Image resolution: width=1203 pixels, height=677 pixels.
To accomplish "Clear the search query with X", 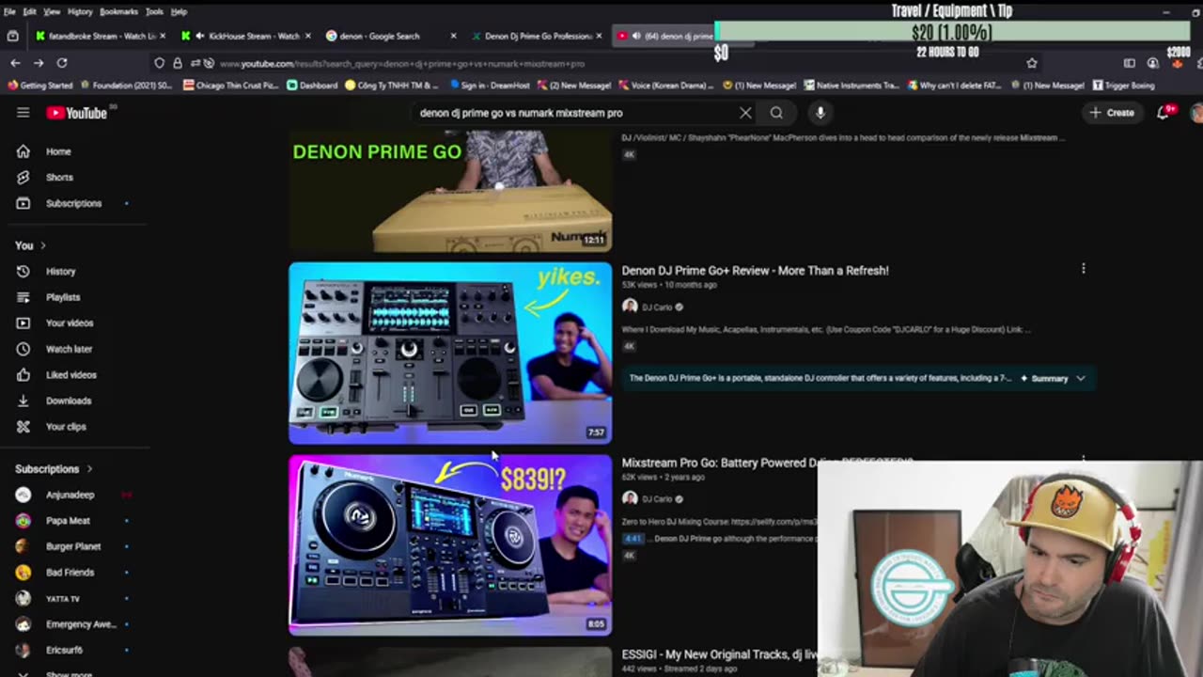I will tap(745, 113).
